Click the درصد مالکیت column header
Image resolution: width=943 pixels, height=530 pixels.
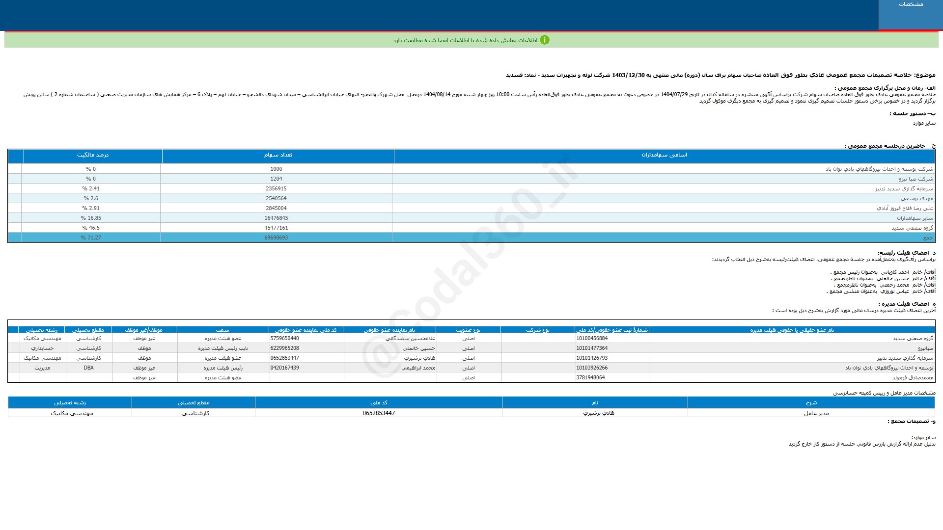(92, 155)
